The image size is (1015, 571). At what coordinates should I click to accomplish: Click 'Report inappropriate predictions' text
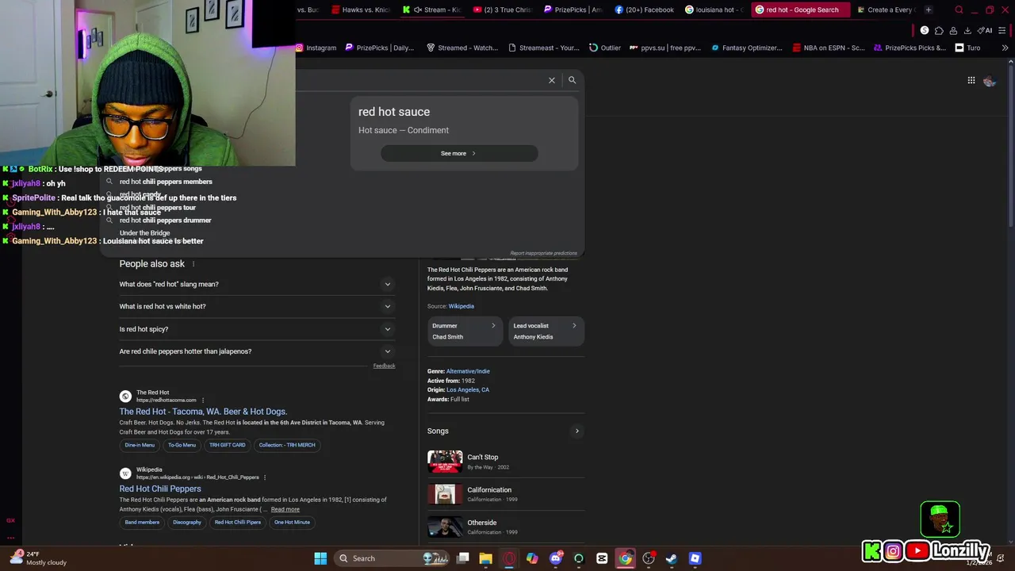point(543,253)
